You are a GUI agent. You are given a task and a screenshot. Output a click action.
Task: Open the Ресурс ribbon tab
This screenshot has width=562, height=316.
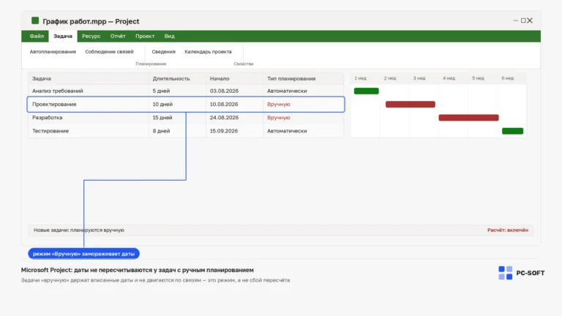click(x=91, y=36)
